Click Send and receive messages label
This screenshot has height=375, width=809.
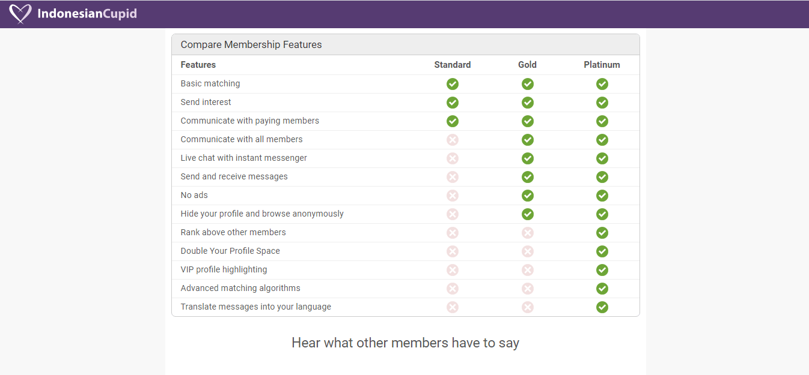(234, 176)
